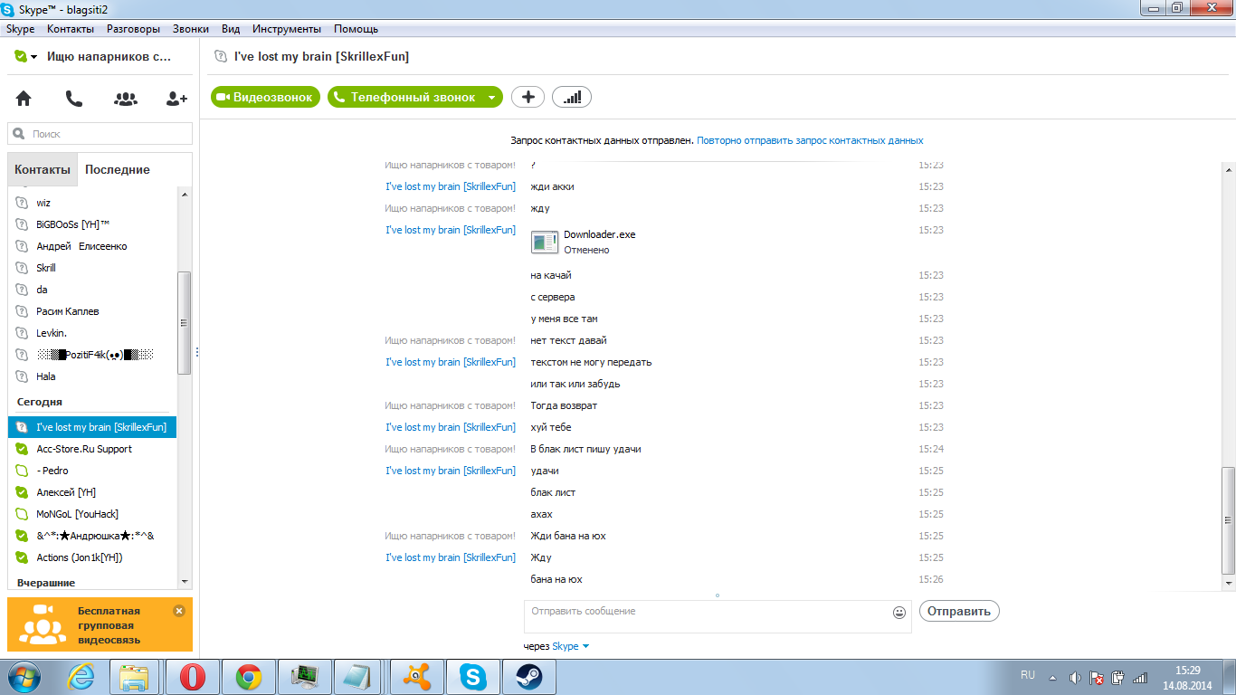The image size is (1236, 695).
Task: Switch to the Последние tab
Action: [118, 169]
